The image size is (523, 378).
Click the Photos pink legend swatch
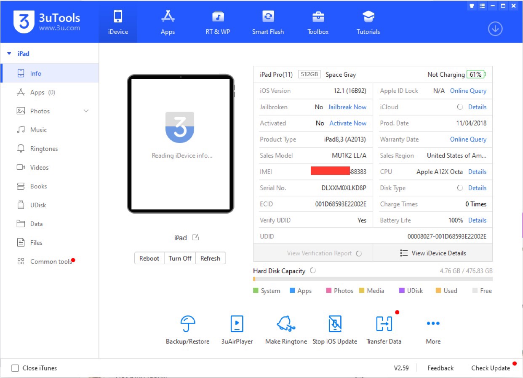328,290
